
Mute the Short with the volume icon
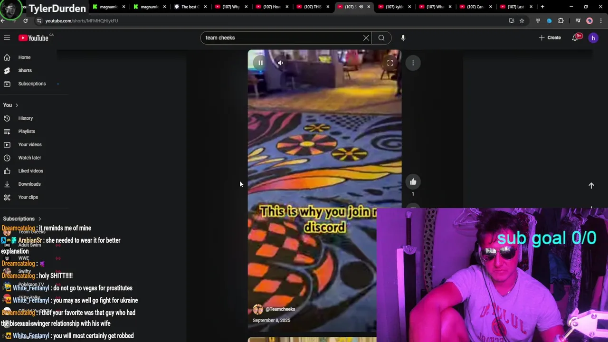(280, 63)
